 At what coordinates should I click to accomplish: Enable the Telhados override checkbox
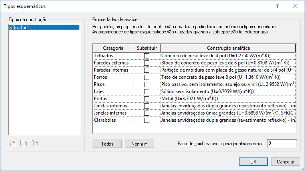tap(147, 56)
